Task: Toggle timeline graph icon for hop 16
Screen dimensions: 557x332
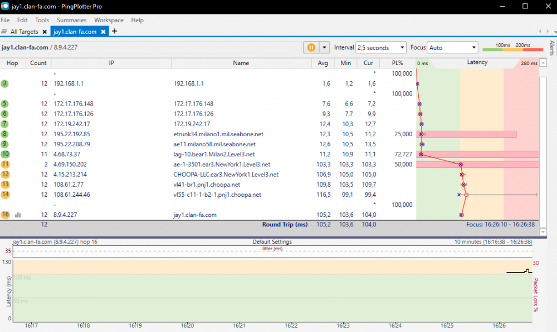Action: point(18,215)
